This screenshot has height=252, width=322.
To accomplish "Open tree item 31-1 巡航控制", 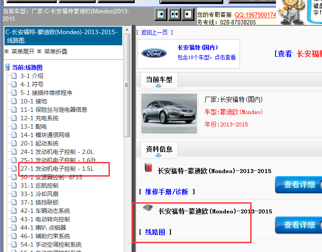I will tap(39, 185).
